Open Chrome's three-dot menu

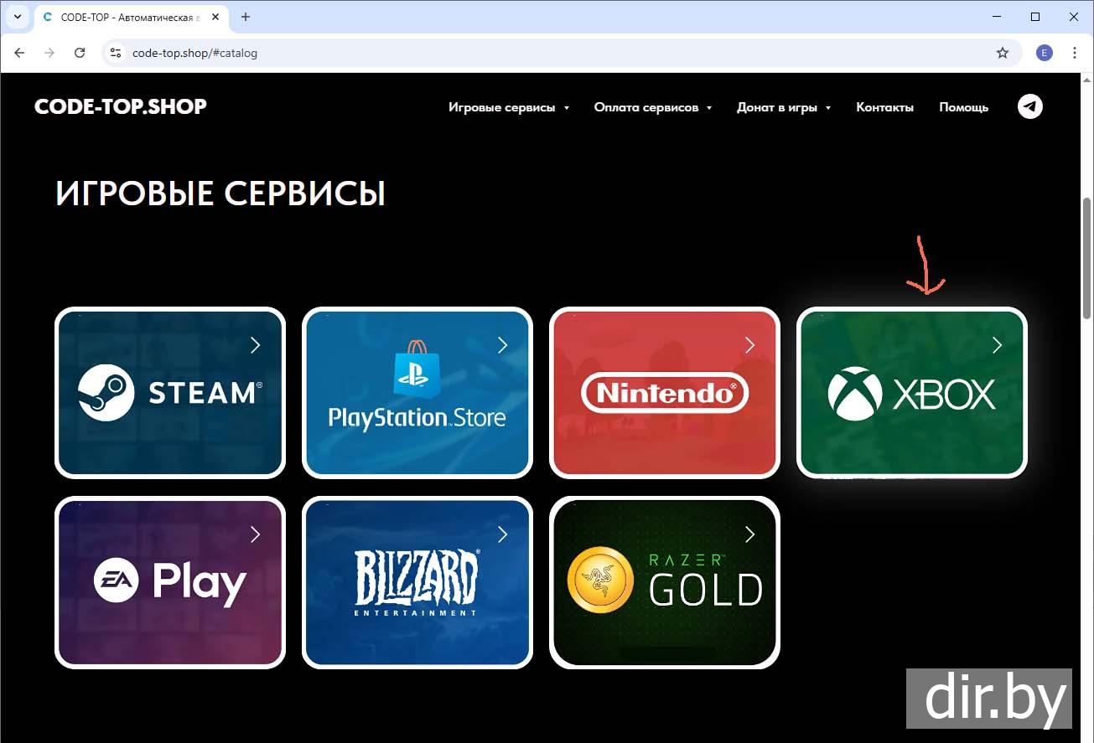pos(1075,53)
